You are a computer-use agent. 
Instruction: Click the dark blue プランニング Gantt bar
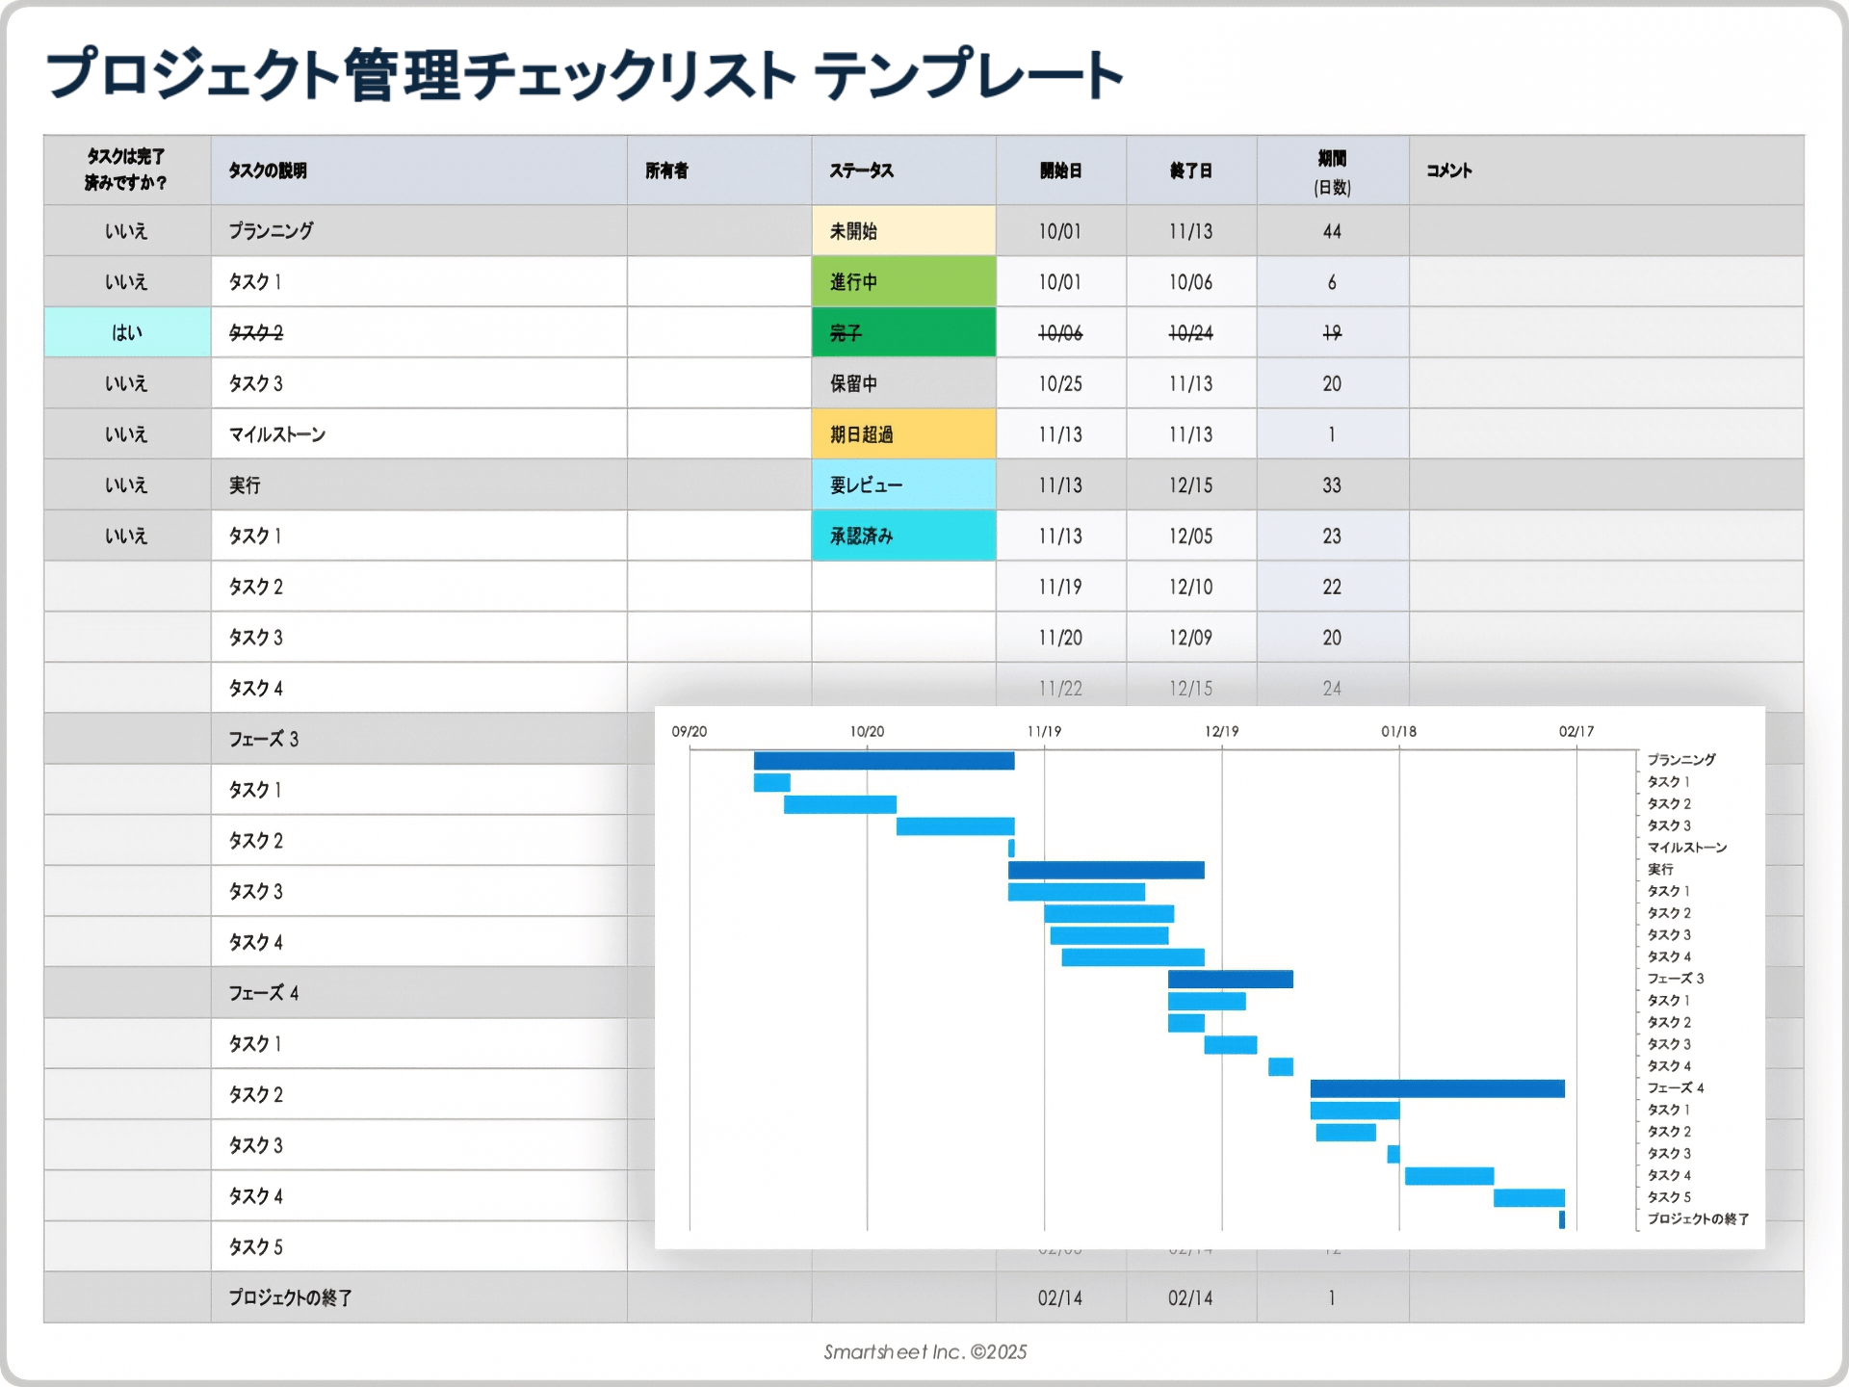tap(883, 761)
